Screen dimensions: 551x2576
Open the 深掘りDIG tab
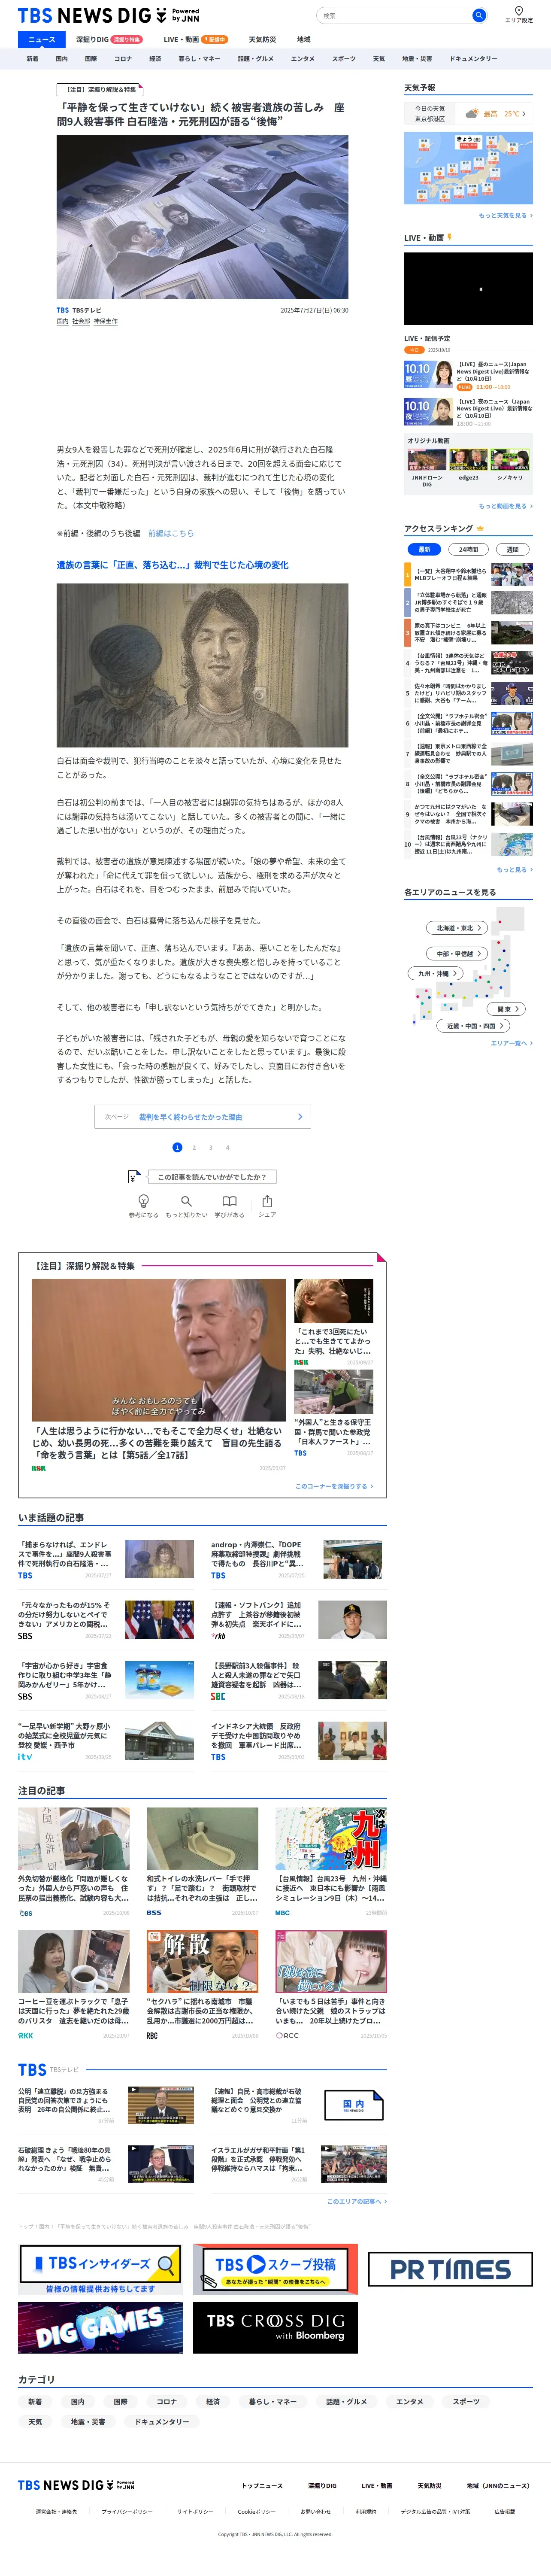108,39
